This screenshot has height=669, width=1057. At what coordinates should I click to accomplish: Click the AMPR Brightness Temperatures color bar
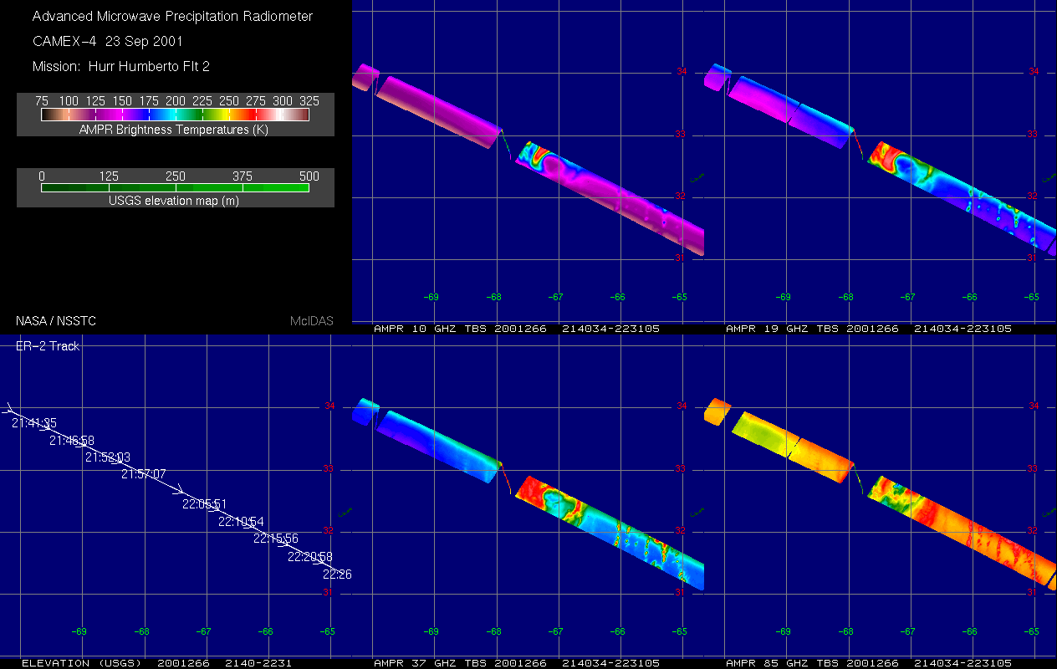tap(175, 115)
